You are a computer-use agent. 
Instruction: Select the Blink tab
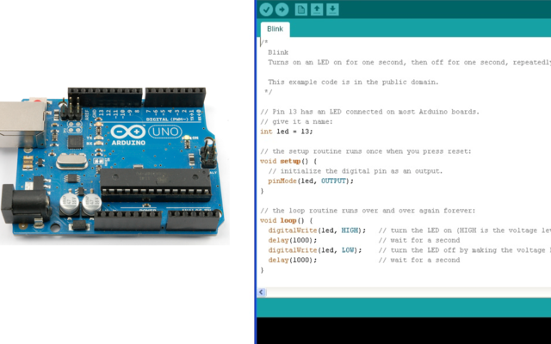click(275, 28)
